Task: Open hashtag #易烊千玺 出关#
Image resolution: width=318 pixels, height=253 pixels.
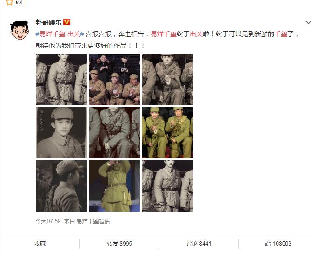Action: pos(60,34)
